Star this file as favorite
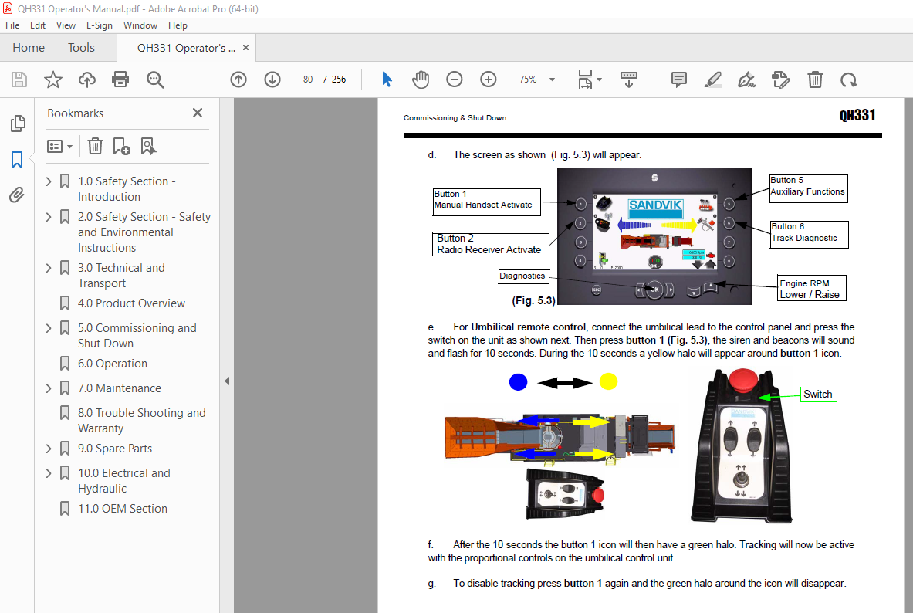The image size is (913, 613). tap(53, 80)
